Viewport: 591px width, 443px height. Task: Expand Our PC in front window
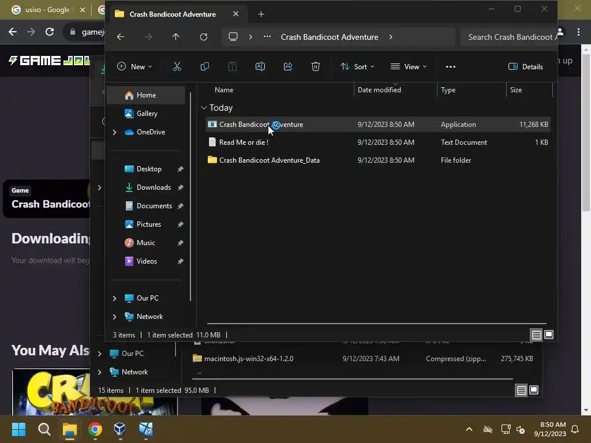tap(115, 298)
